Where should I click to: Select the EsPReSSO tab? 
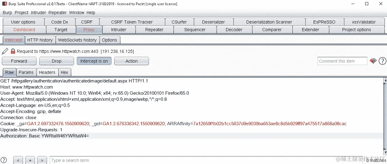(x=324, y=22)
